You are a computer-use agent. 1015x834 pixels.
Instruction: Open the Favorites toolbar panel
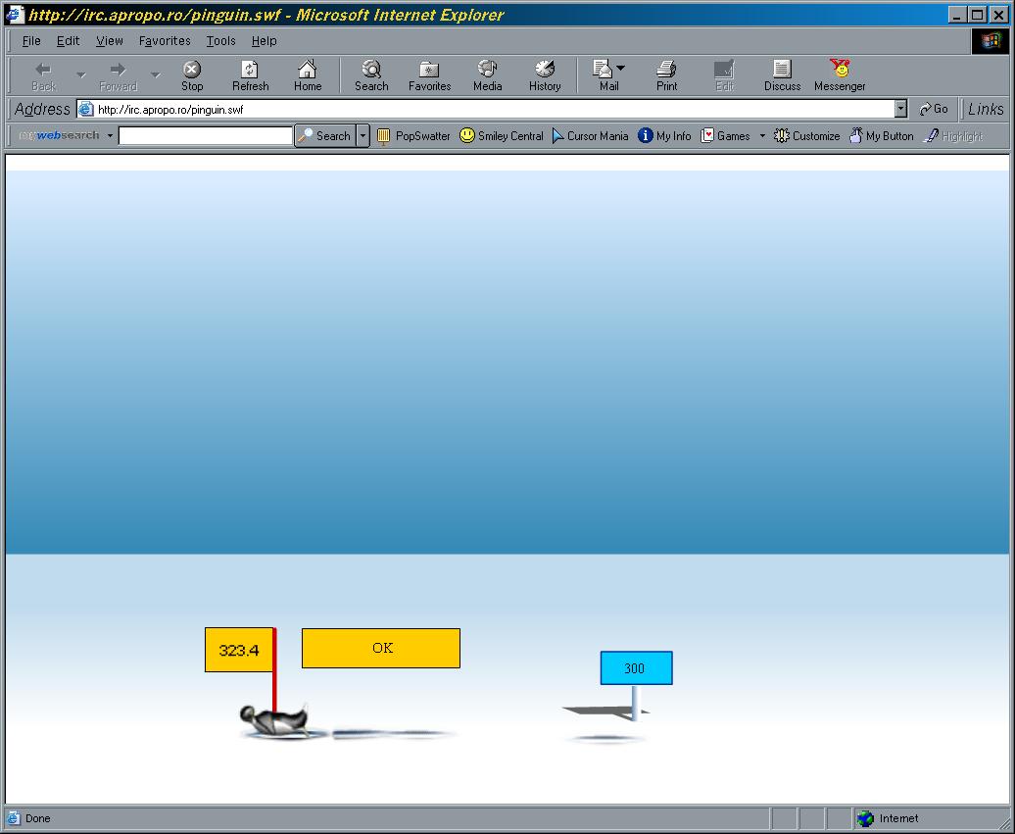(429, 74)
